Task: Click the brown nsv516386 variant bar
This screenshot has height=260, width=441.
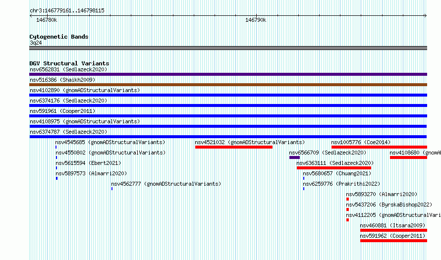Action: (x=228, y=85)
